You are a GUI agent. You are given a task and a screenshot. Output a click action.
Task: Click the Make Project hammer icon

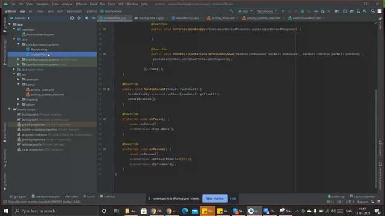click(x=231, y=11)
